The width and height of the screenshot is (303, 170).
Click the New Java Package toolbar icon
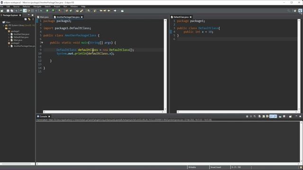(x=67, y=11)
